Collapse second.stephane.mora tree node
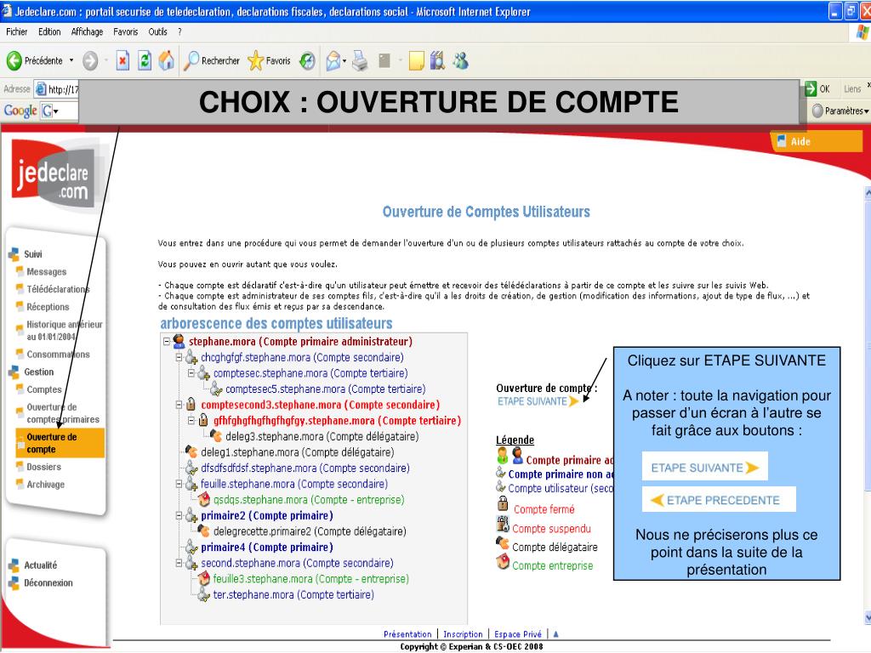Viewport: 871px width, 653px height. pos(179,563)
